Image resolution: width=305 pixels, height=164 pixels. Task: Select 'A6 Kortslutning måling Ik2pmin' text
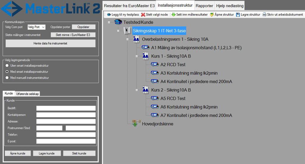coord(189,107)
